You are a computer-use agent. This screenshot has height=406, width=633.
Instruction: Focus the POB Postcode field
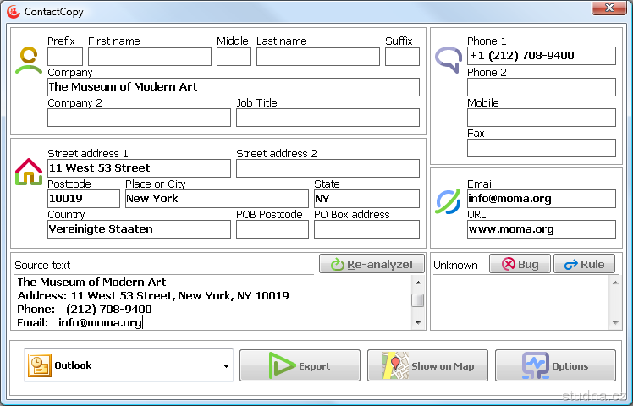[272, 229]
